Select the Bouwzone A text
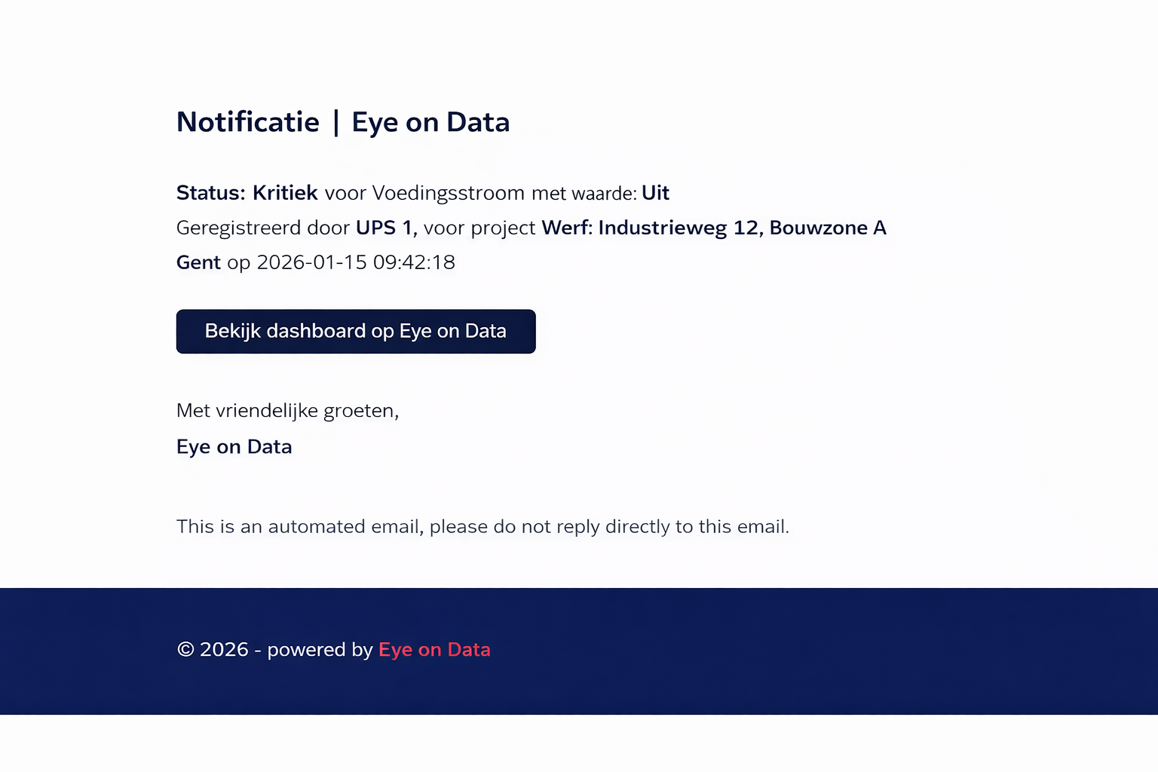 click(828, 228)
